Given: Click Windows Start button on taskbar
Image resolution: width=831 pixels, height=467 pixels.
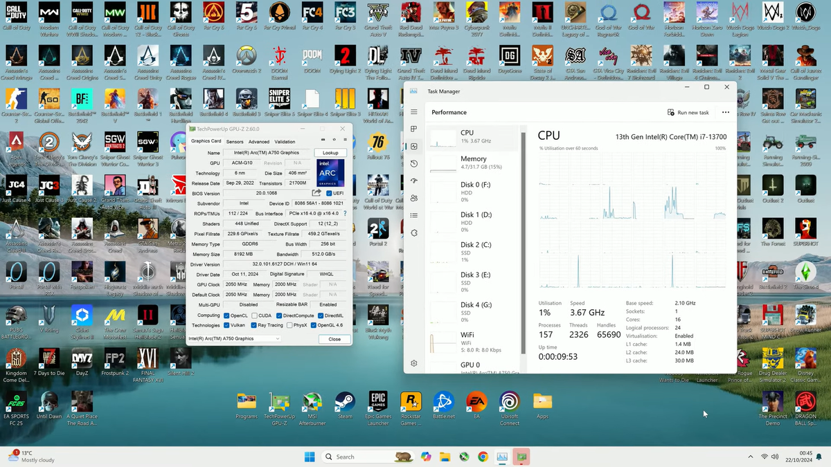Looking at the screenshot, I should [x=310, y=457].
